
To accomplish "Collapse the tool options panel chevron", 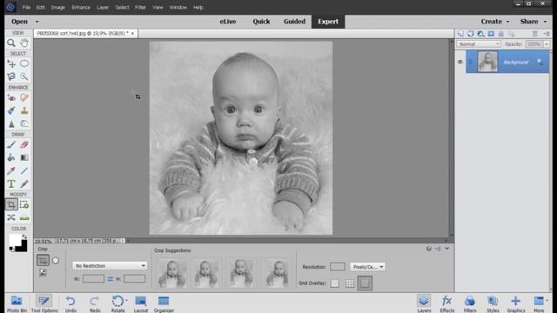I will coord(446,249).
